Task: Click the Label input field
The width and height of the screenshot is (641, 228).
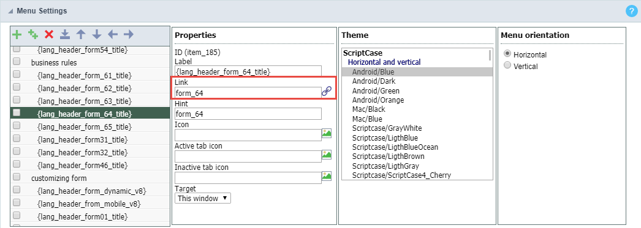Action: 248,72
